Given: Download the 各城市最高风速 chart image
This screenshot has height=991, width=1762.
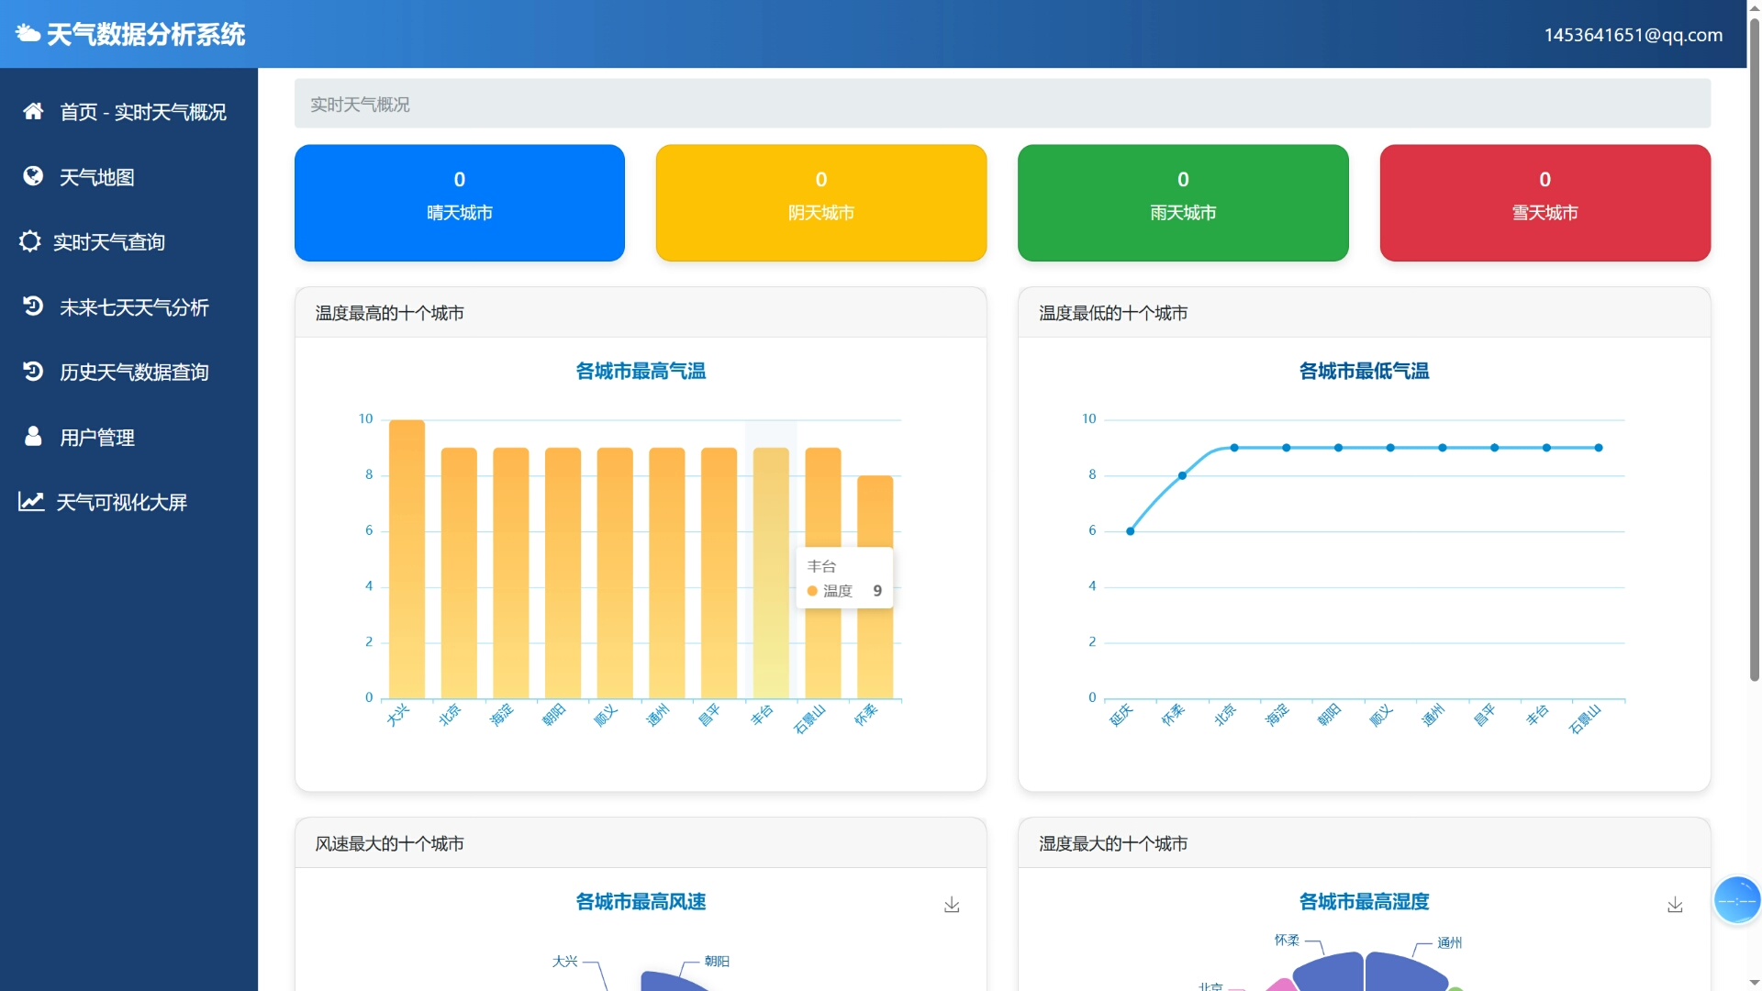Looking at the screenshot, I should coord(952,905).
